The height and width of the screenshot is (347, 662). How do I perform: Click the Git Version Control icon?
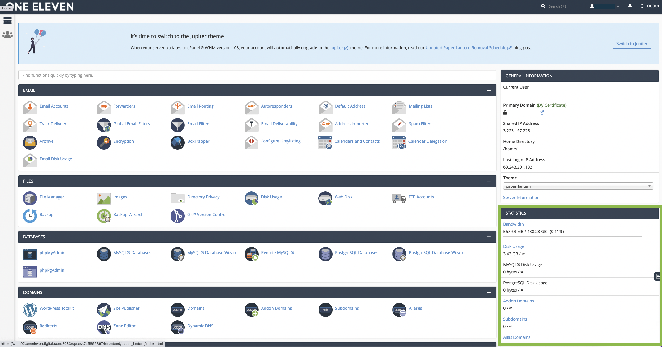point(178,216)
